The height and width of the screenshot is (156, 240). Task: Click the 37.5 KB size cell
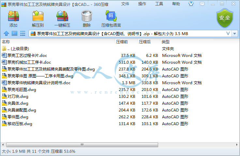(128, 55)
